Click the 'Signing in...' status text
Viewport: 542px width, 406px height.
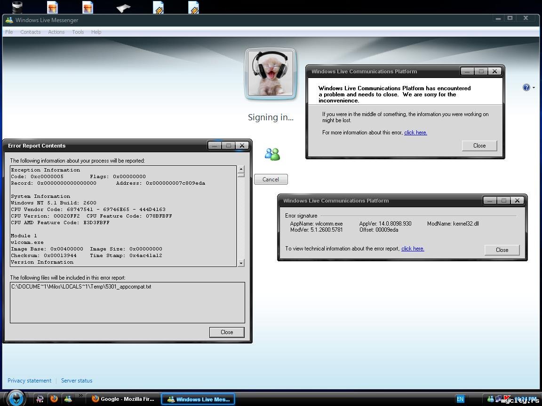[x=271, y=117]
